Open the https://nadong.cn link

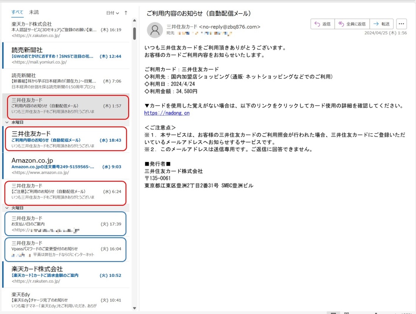tap(167, 113)
